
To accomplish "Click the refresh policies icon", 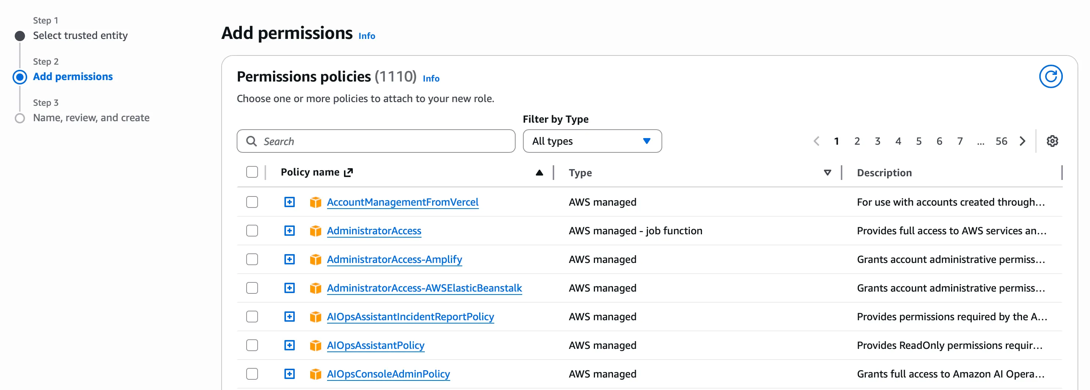I will [x=1050, y=76].
